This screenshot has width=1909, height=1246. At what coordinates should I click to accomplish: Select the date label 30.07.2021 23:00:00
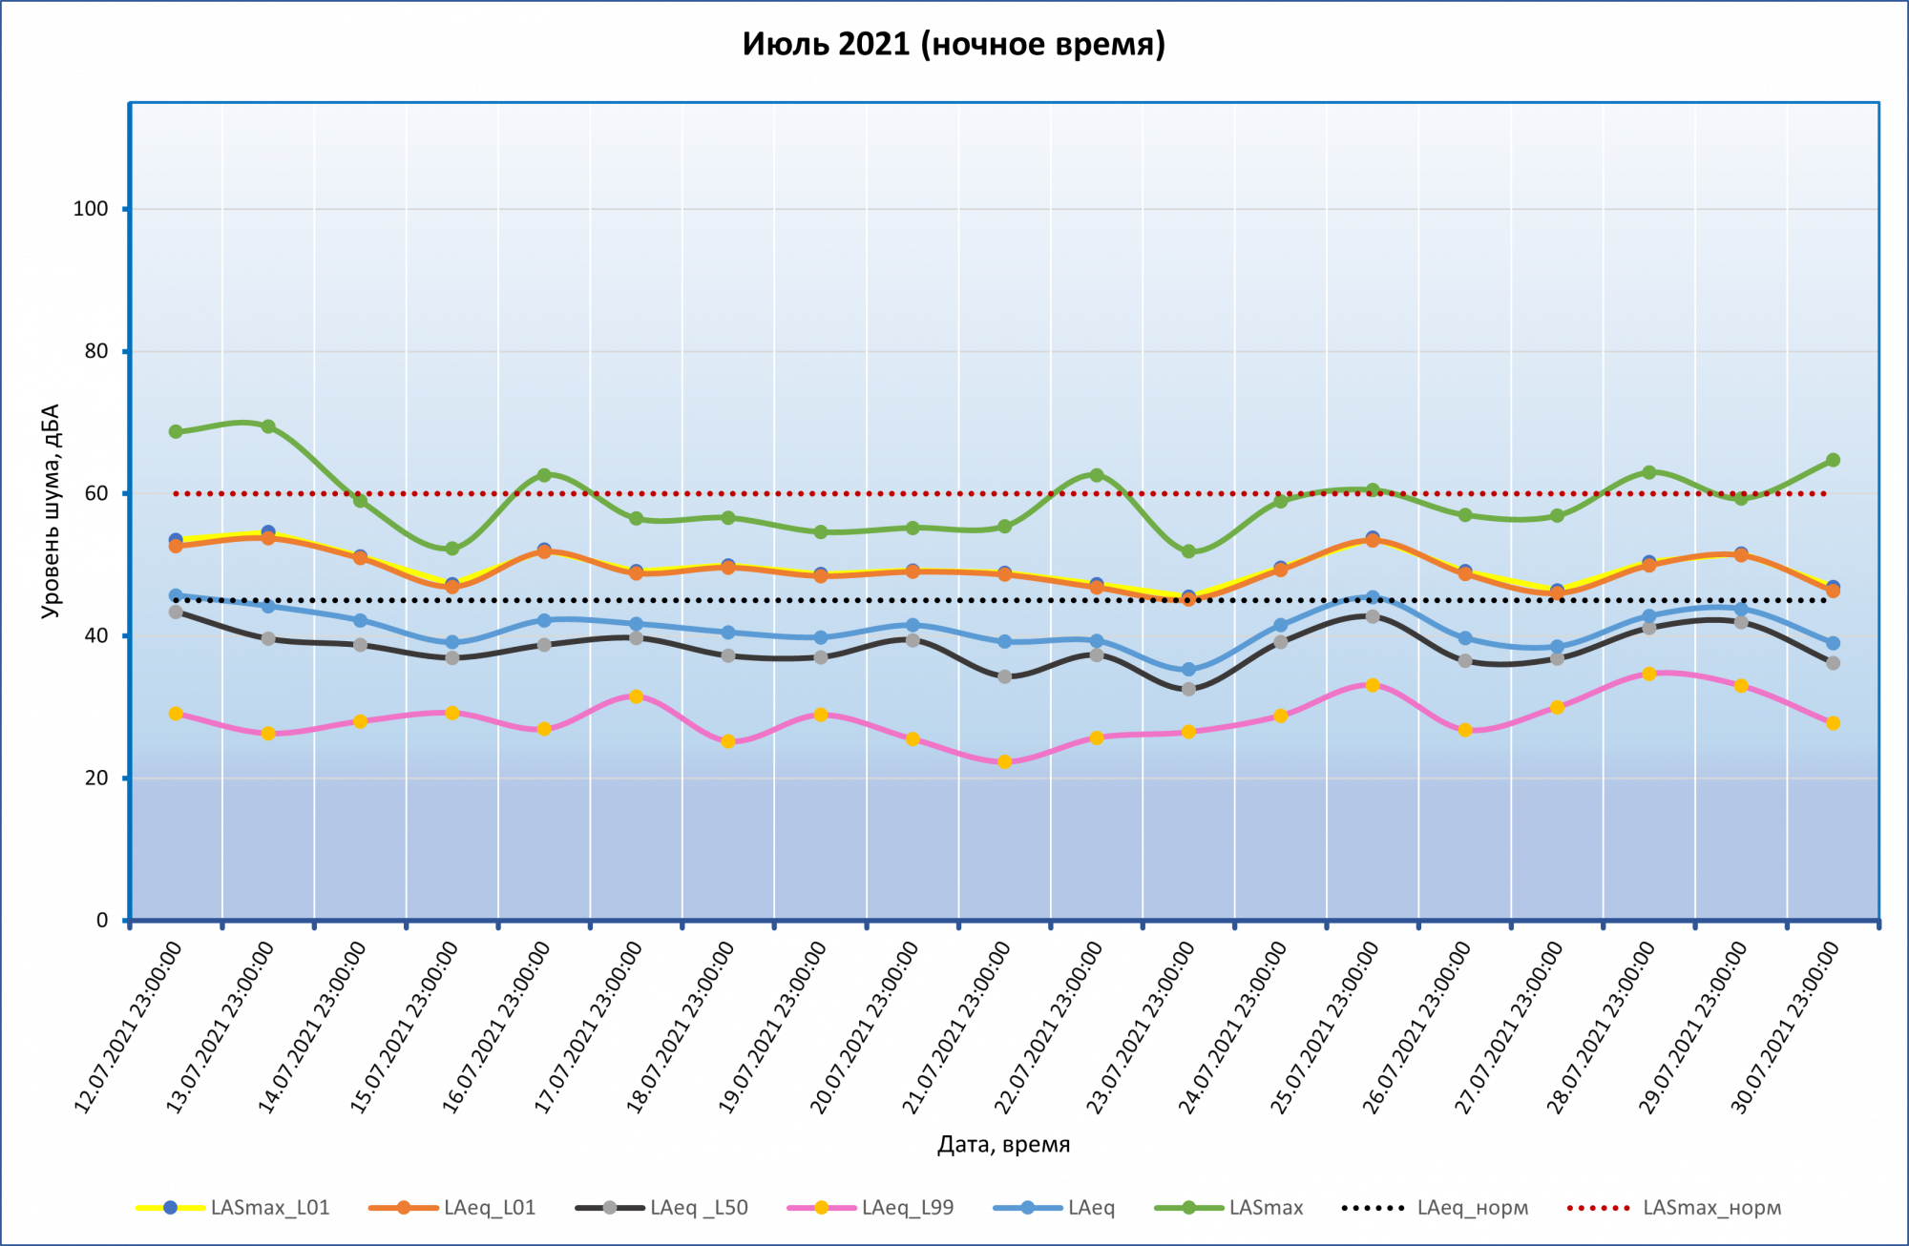point(1784,1027)
